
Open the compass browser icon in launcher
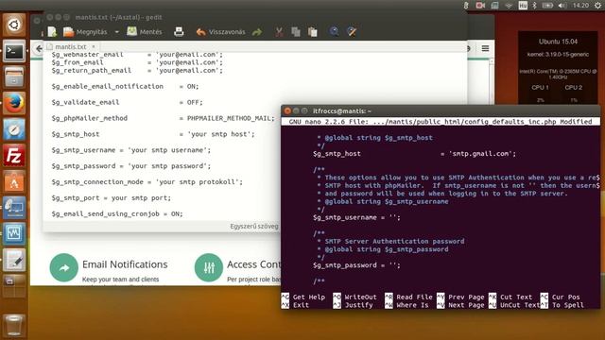14,129
